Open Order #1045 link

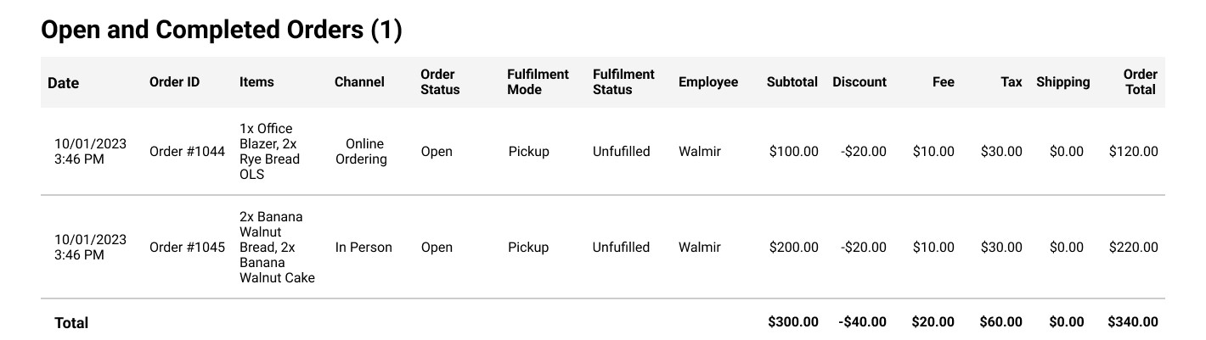187,248
